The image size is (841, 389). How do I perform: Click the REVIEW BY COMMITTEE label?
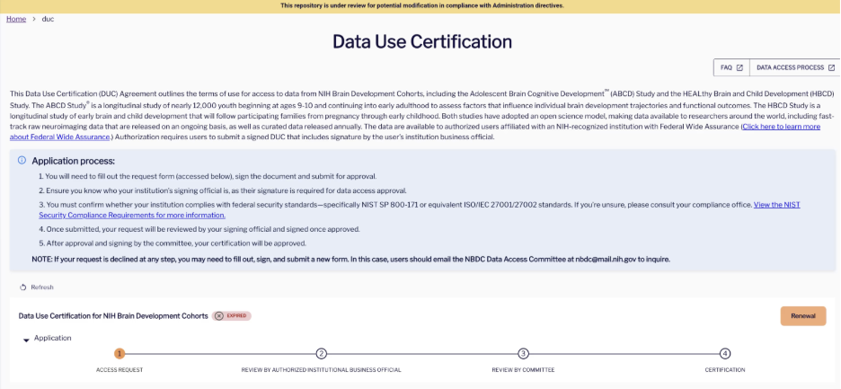point(523,370)
